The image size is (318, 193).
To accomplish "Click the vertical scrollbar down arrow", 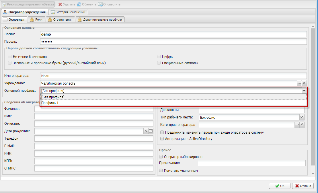I will (x=313, y=174).
